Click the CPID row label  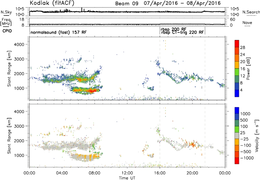click(7, 31)
